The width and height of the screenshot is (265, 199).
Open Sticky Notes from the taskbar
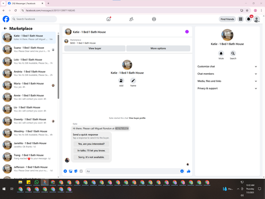pos(29,182)
